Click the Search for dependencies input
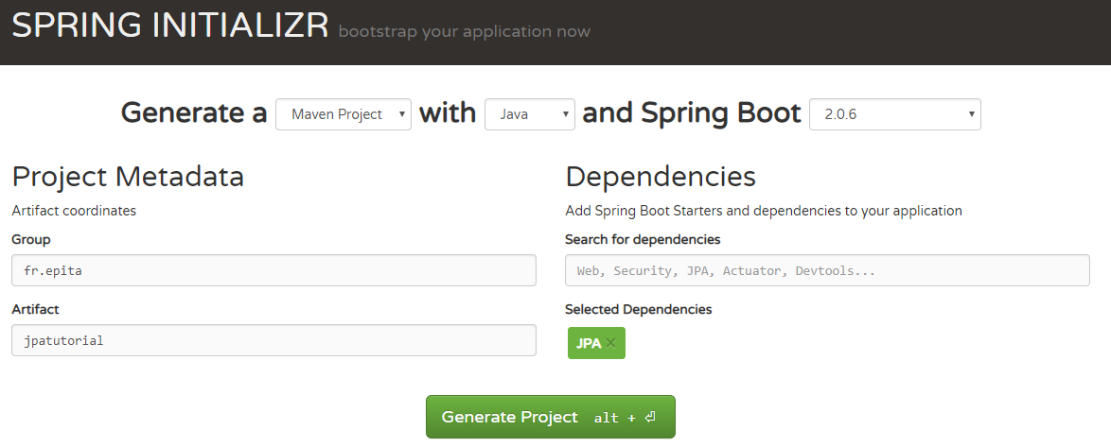 [827, 270]
